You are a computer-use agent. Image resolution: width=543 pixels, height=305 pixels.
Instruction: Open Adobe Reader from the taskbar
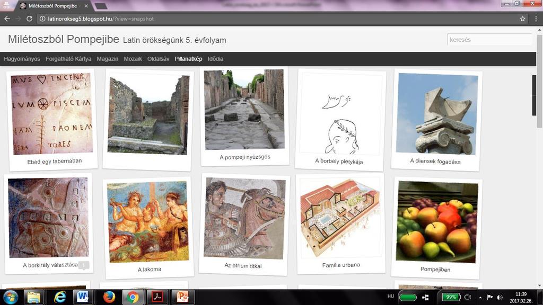tap(157, 297)
